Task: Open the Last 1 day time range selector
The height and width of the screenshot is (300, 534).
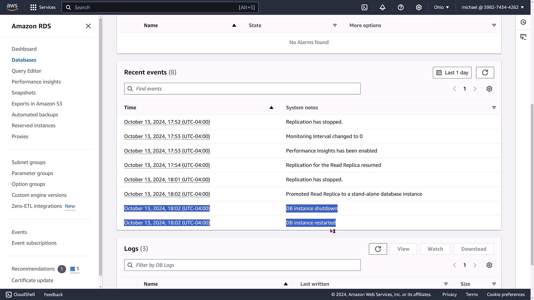Action: [452, 72]
